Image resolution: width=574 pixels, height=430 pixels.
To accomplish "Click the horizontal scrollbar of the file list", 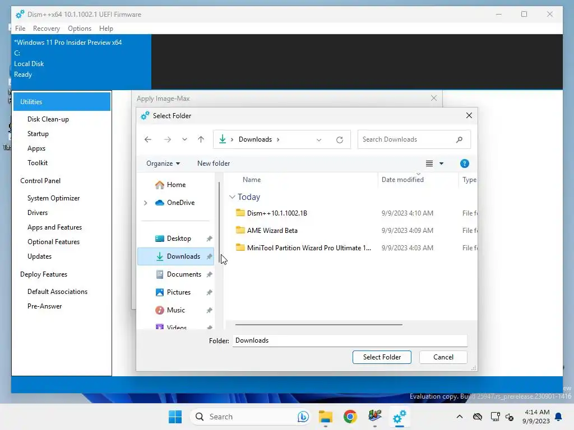I will (318, 324).
